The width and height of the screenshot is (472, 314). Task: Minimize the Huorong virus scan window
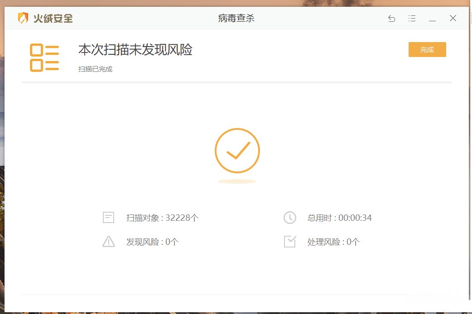point(432,19)
